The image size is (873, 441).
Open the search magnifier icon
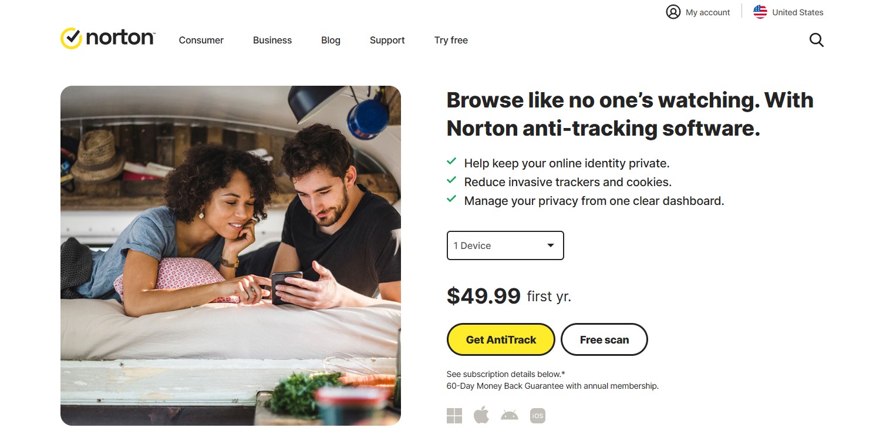816,40
